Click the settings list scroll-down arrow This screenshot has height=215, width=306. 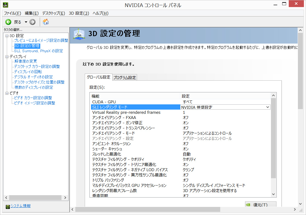pyautogui.click(x=273, y=194)
